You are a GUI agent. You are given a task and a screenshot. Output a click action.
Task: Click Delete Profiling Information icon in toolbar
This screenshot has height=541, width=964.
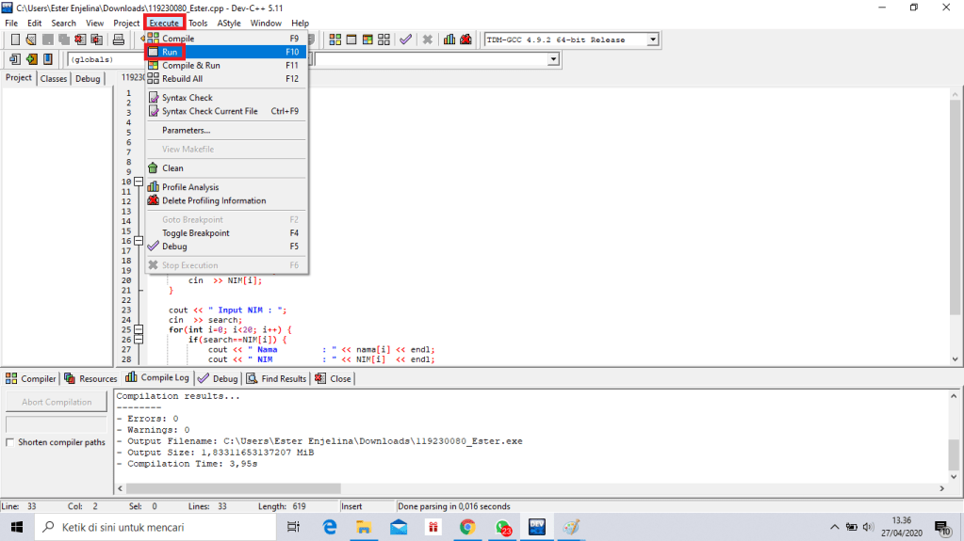coord(466,40)
